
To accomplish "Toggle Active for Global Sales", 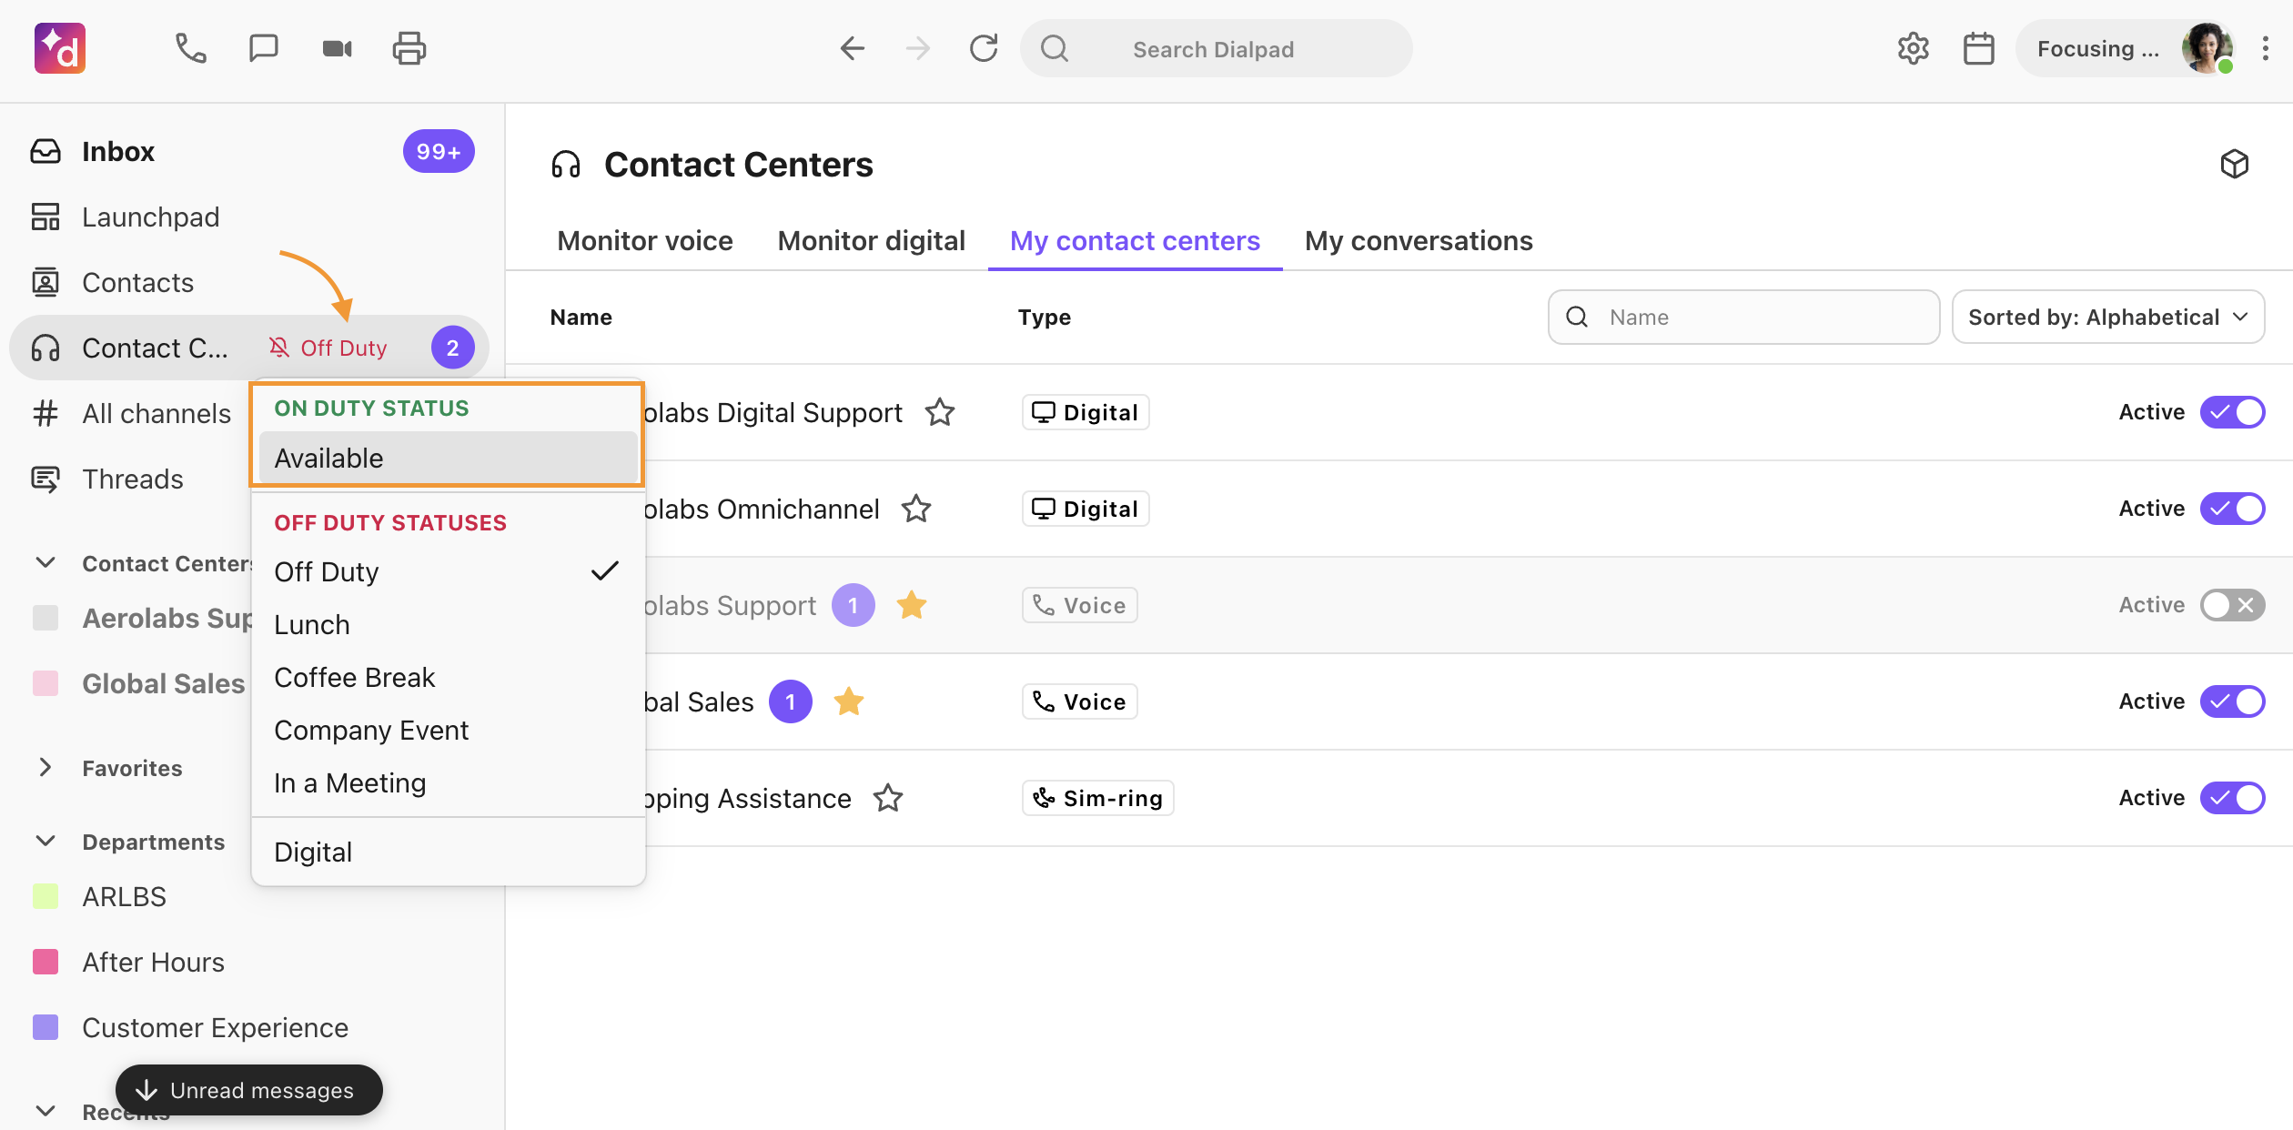I will click(2232, 701).
